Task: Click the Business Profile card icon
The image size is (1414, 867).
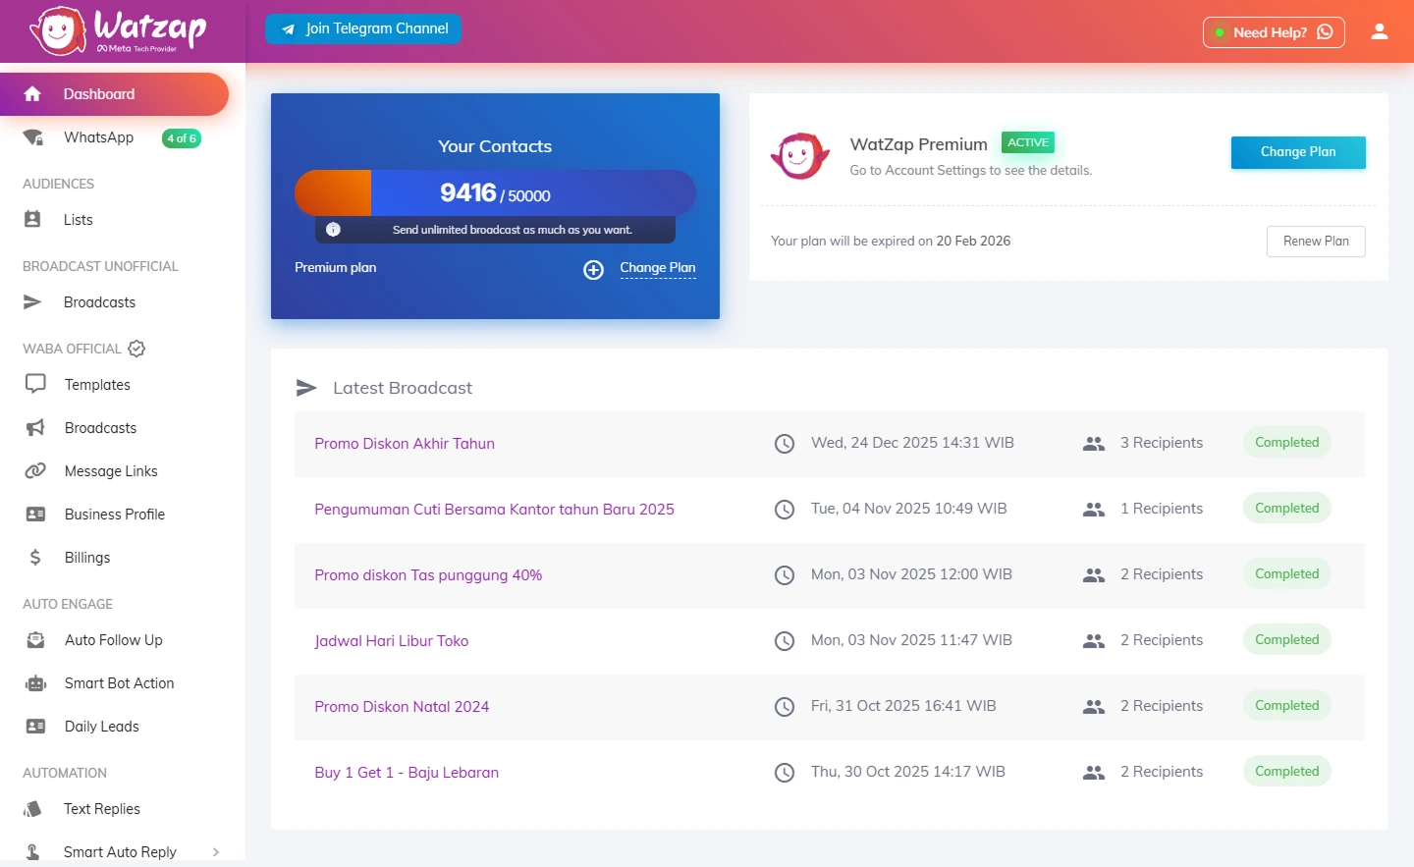Action: pos(35,515)
